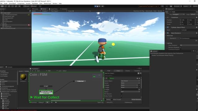
Task: Open Unity search magnifier icon
Action: click(x=162, y=6)
